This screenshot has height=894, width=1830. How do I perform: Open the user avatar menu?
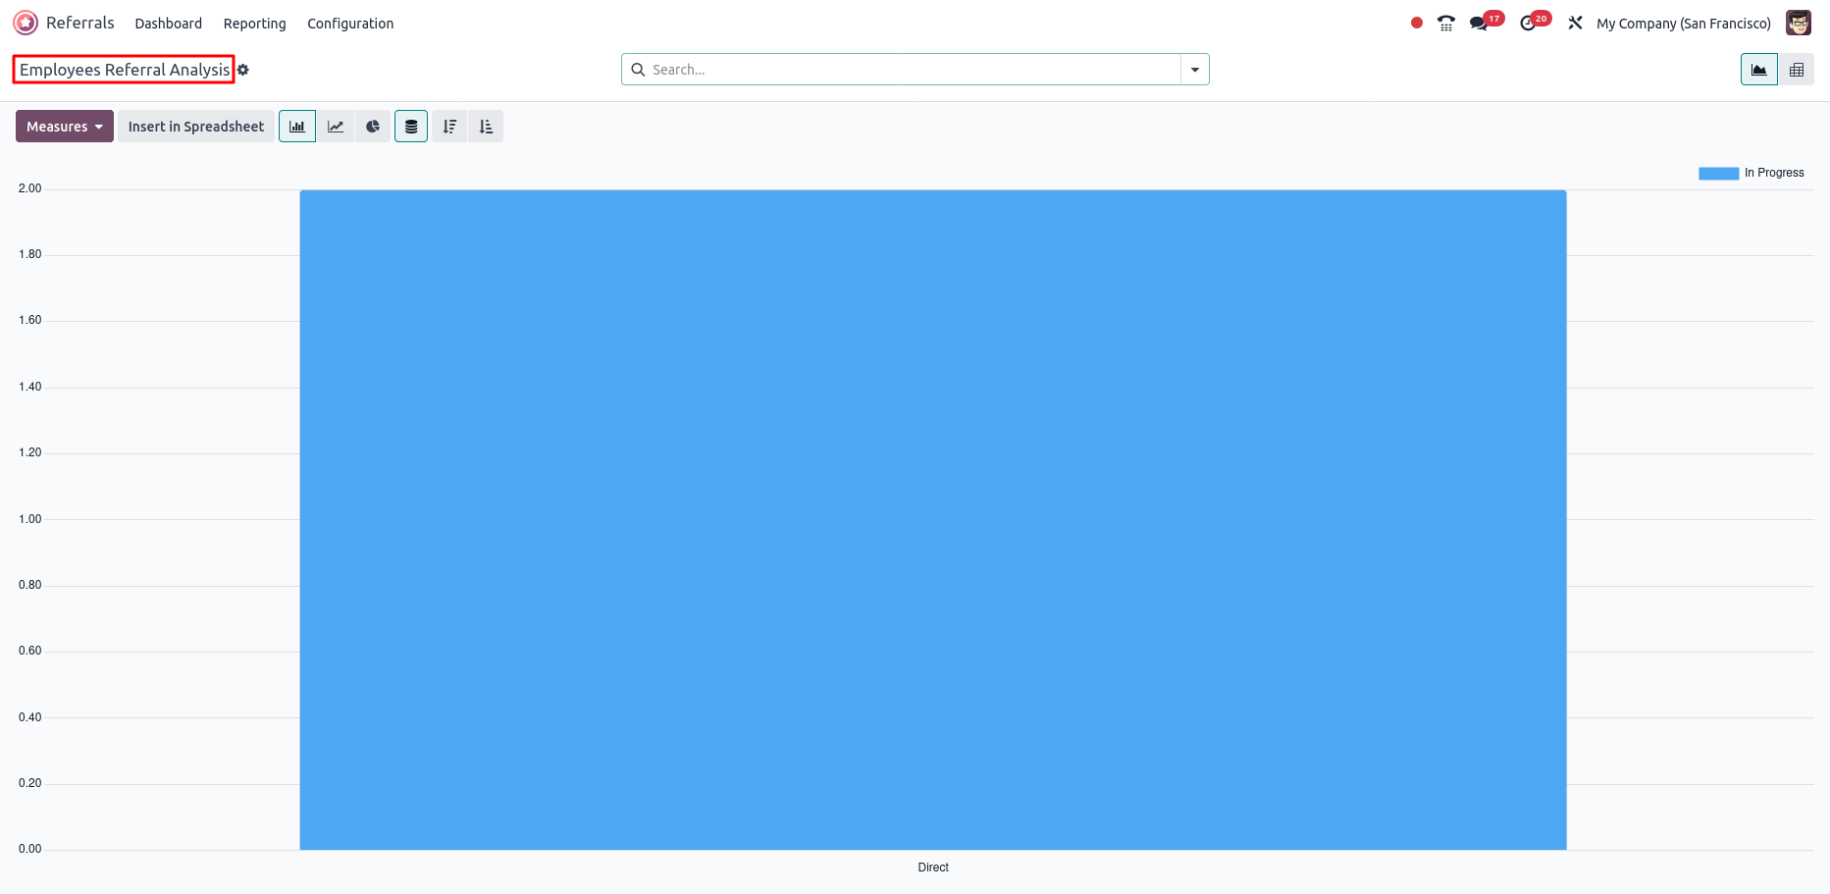click(1799, 23)
